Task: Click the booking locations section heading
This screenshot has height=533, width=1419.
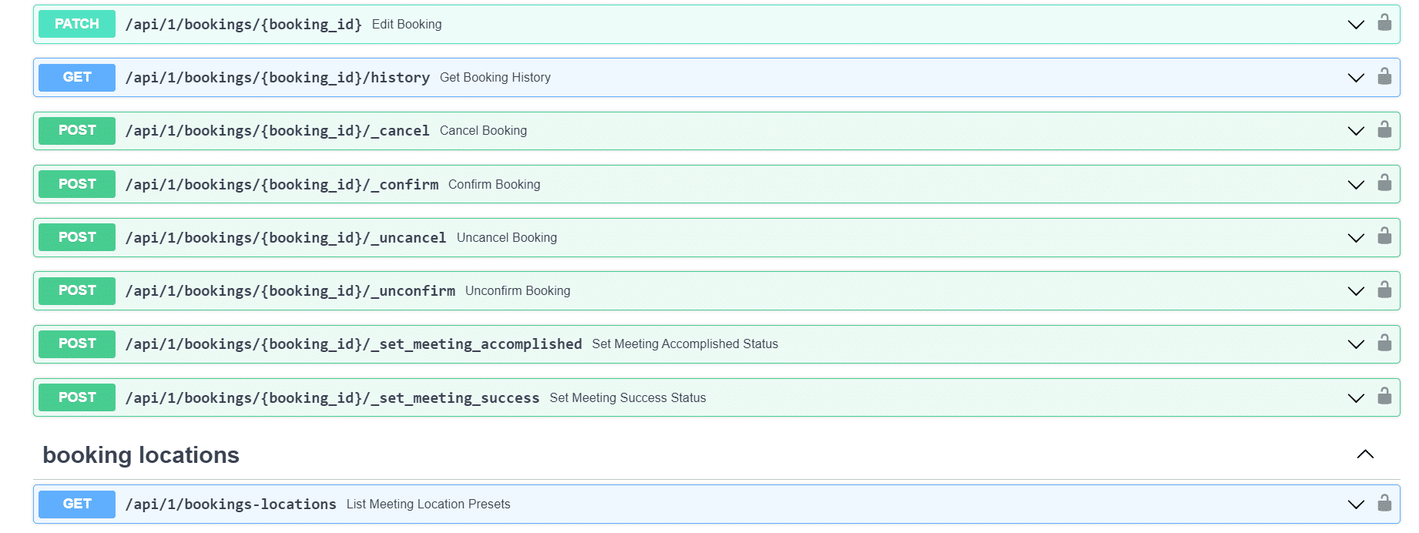Action: 141,455
